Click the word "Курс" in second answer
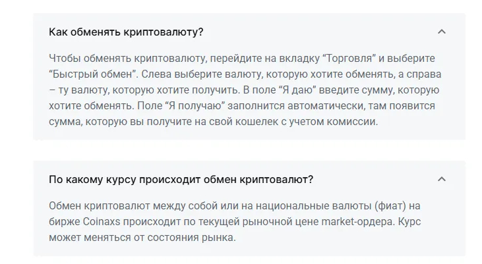Screen dimensions: 482x264 click(409, 222)
